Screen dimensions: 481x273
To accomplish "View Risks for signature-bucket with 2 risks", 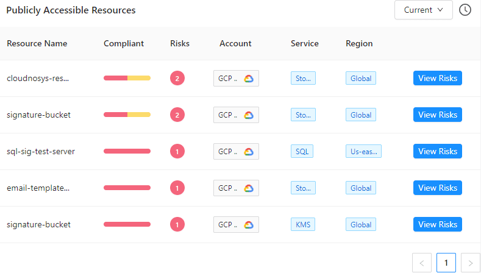I will tap(438, 115).
